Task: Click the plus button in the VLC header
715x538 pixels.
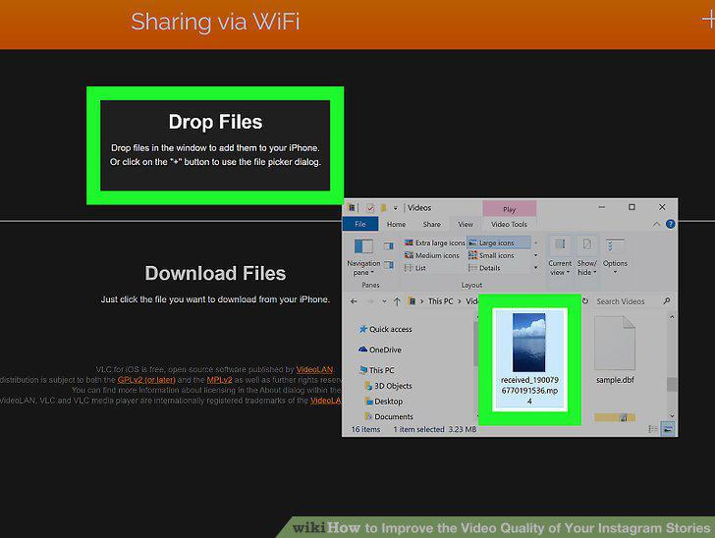Action: pyautogui.click(x=708, y=20)
